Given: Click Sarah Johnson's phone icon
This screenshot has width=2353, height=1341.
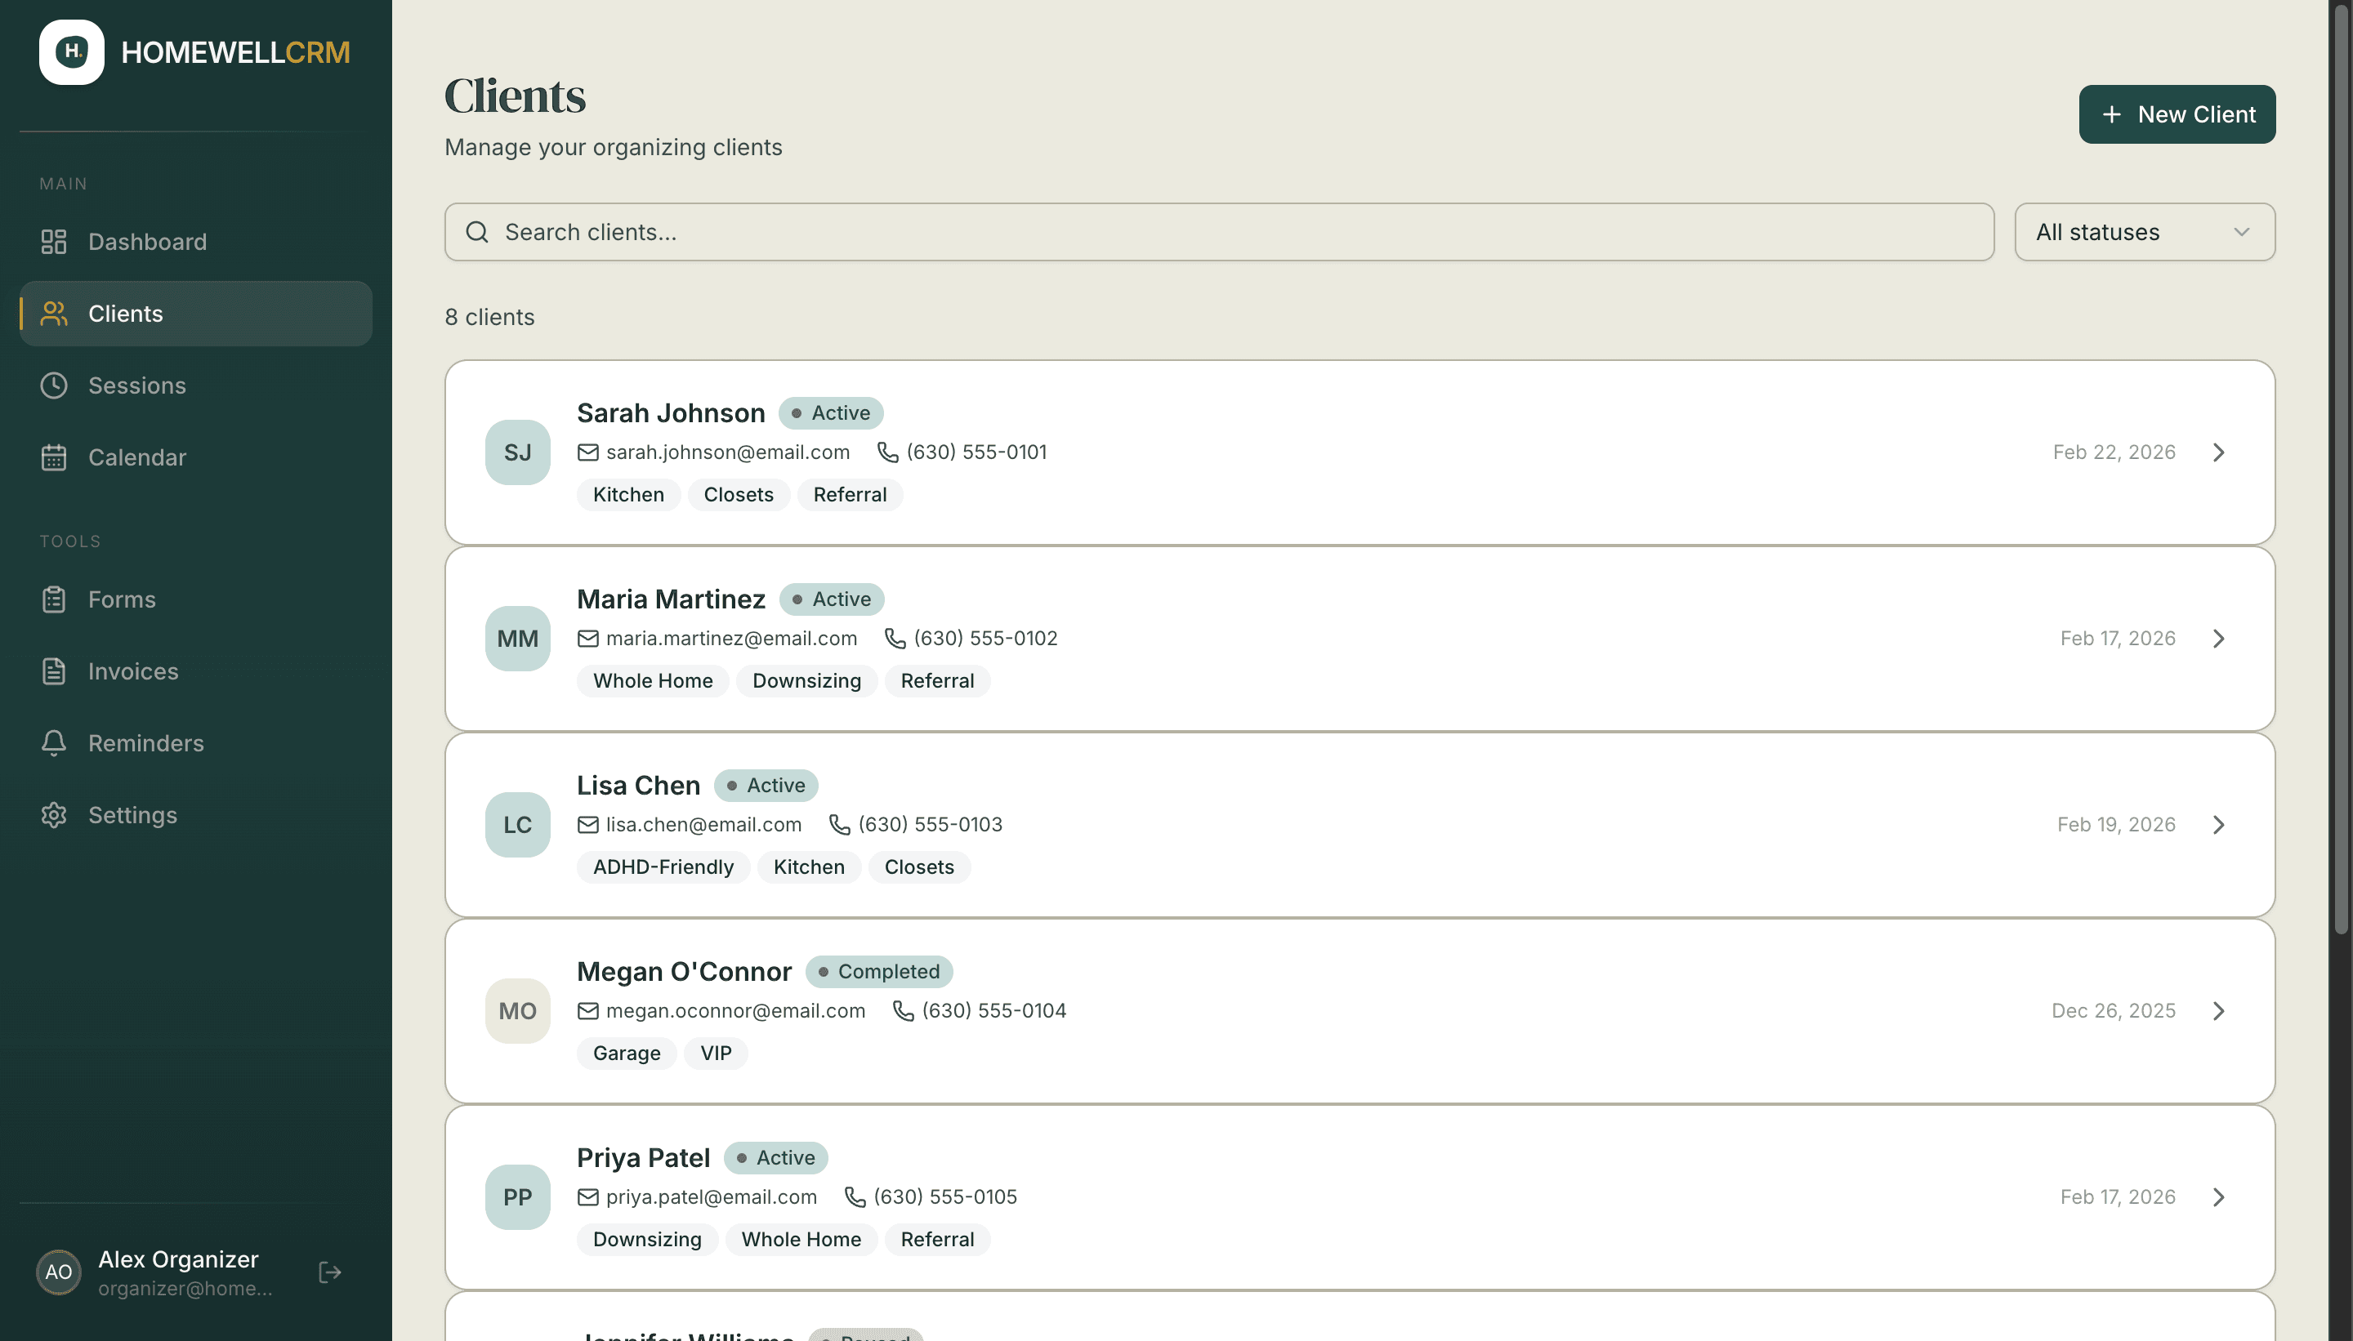Looking at the screenshot, I should pos(886,452).
